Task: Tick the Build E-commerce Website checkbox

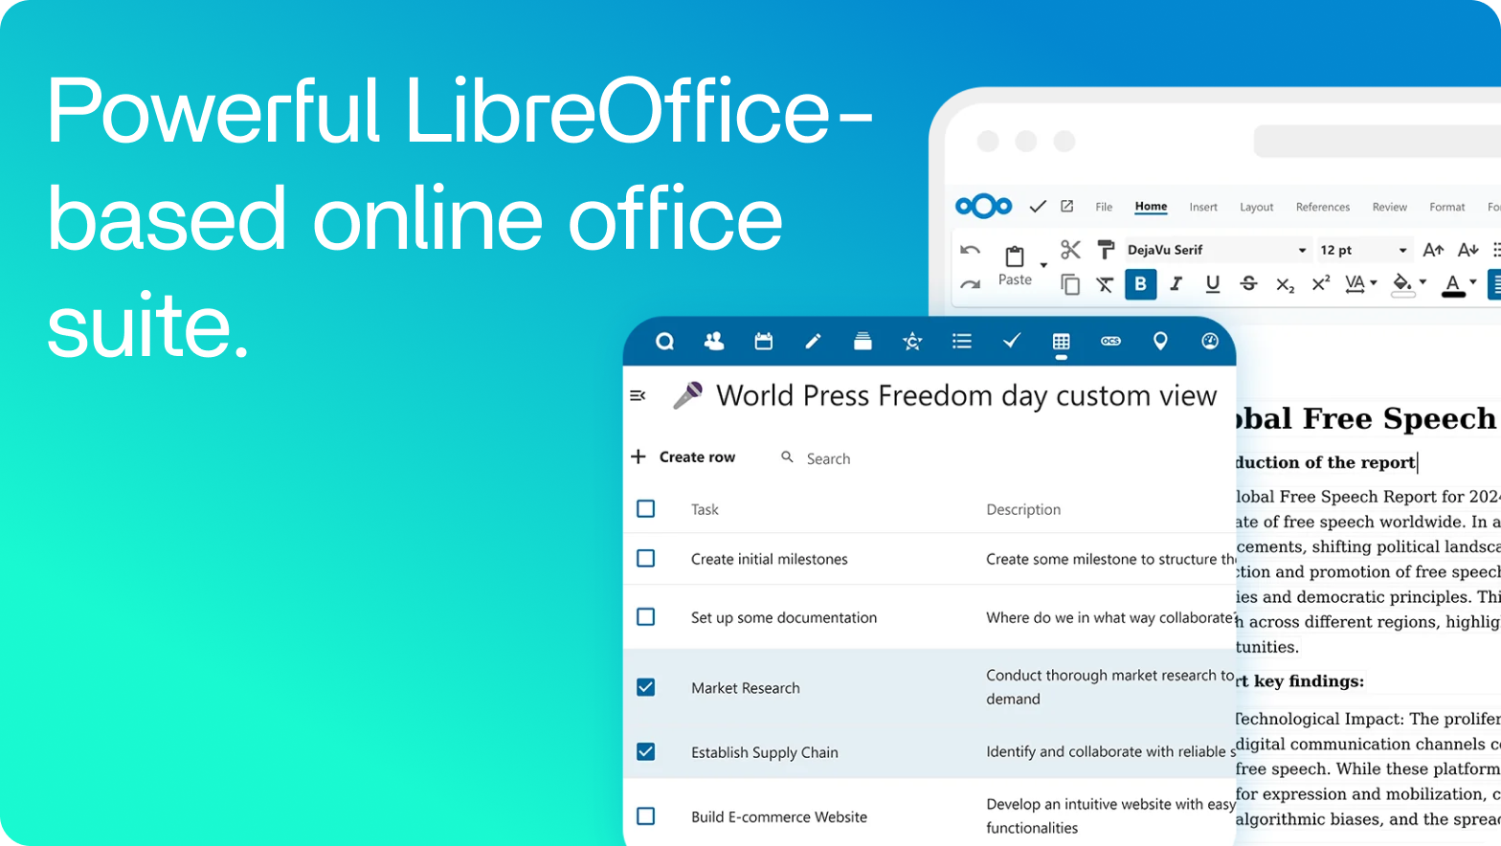Action: point(646,816)
